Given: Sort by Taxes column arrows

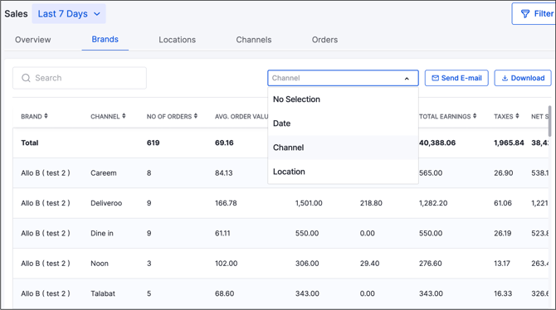Looking at the screenshot, I should click(517, 116).
